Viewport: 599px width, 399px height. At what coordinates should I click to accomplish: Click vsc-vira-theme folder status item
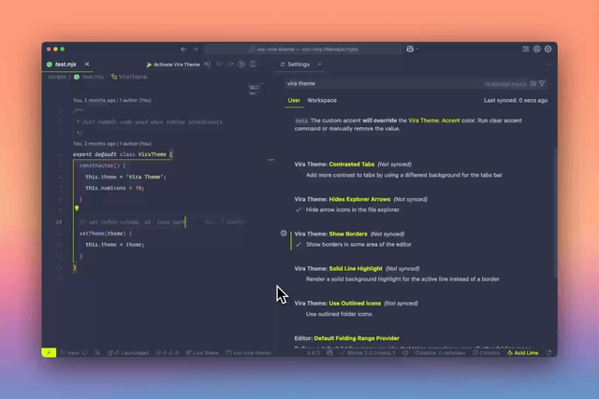[x=248, y=353]
